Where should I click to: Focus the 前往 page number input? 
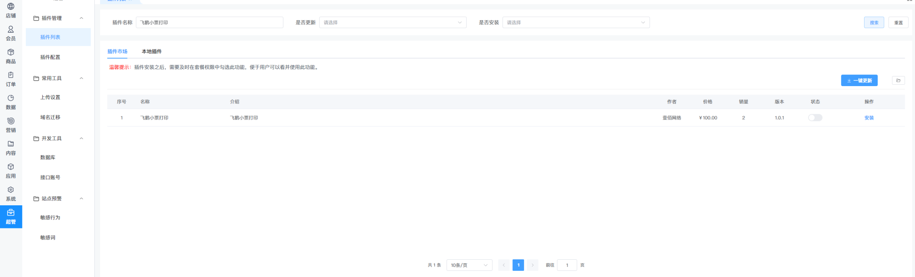pyautogui.click(x=567, y=265)
